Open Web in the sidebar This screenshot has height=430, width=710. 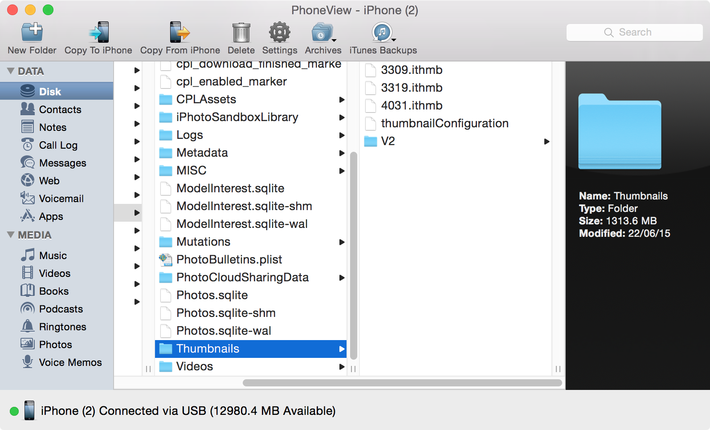[57, 181]
